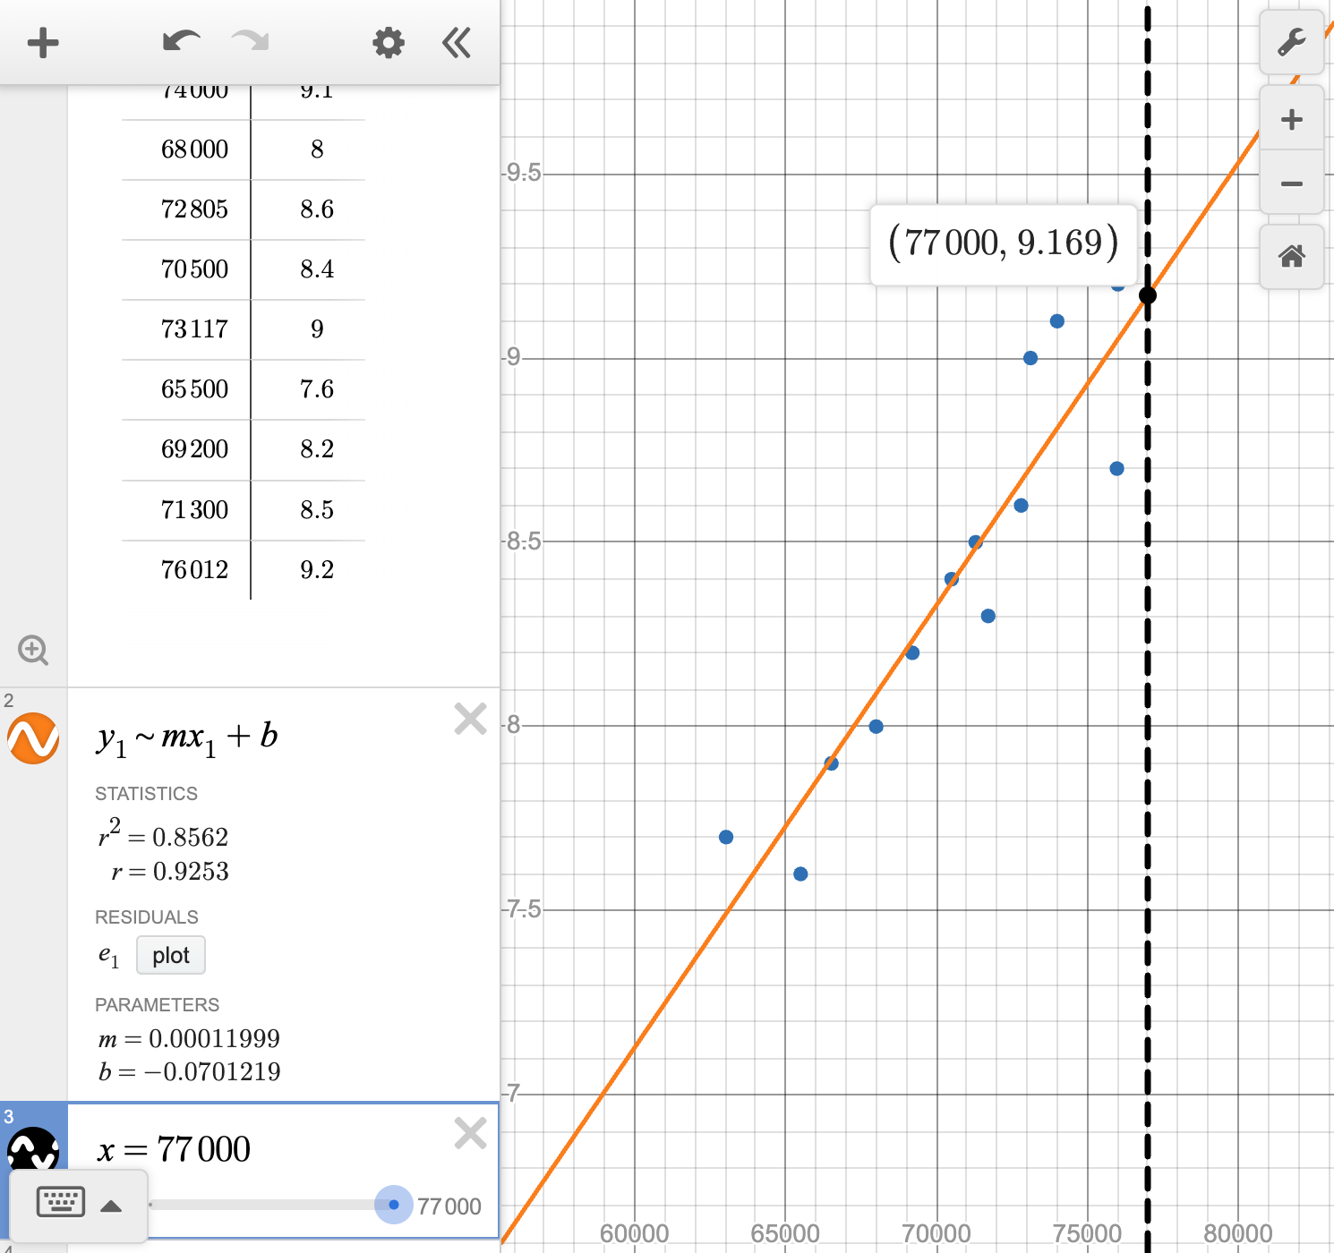Viewport: 1334px width, 1253px height.
Task: Open the settings gear menu
Action: point(388,42)
